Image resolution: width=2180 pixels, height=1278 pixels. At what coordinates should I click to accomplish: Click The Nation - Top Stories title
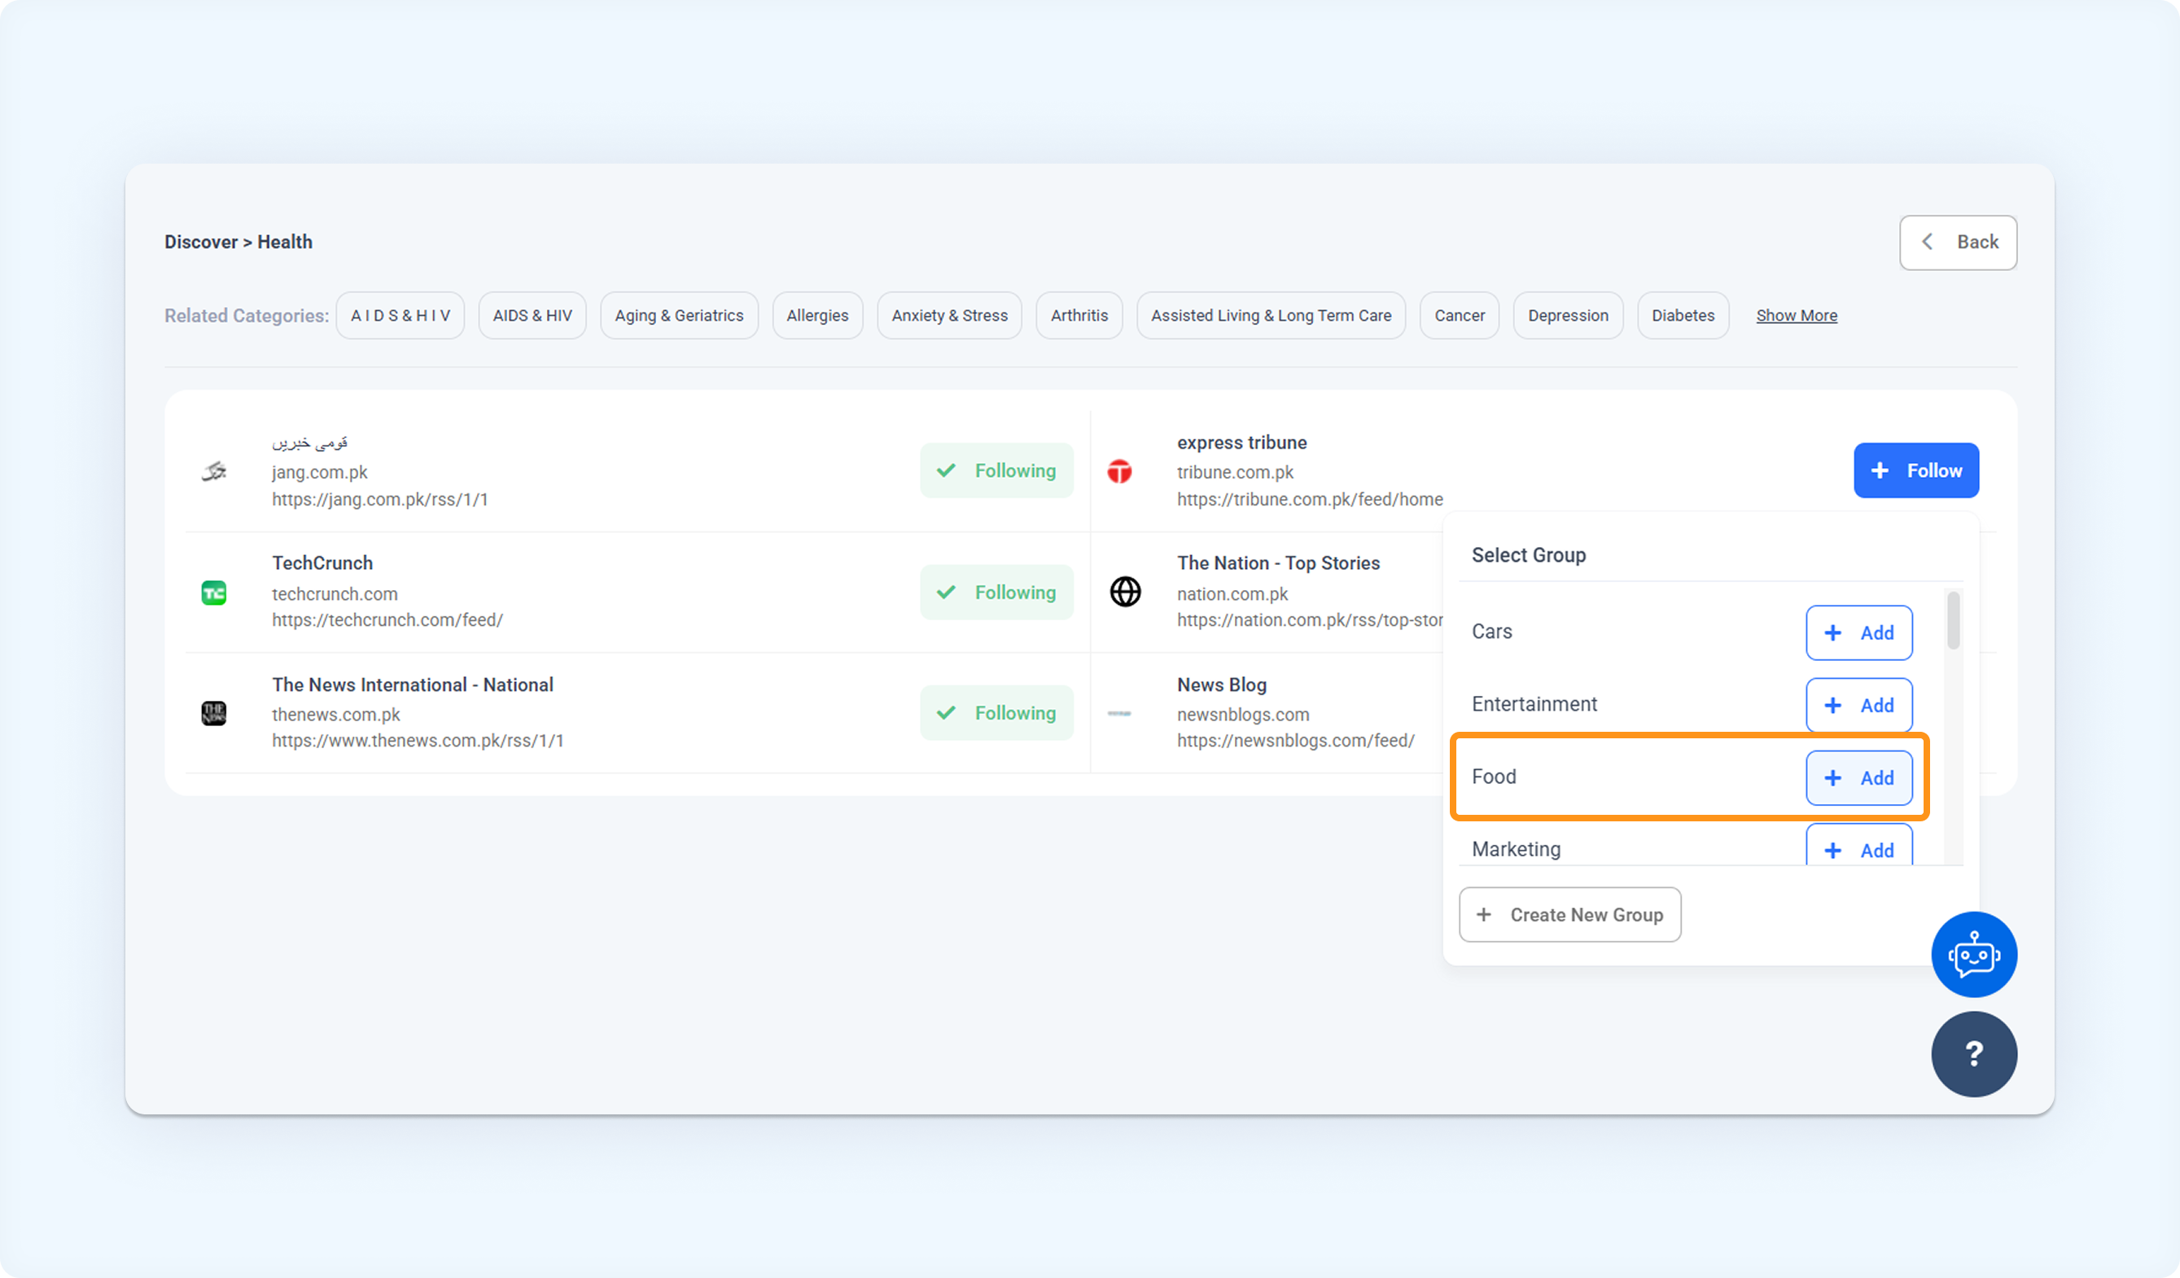point(1278,563)
